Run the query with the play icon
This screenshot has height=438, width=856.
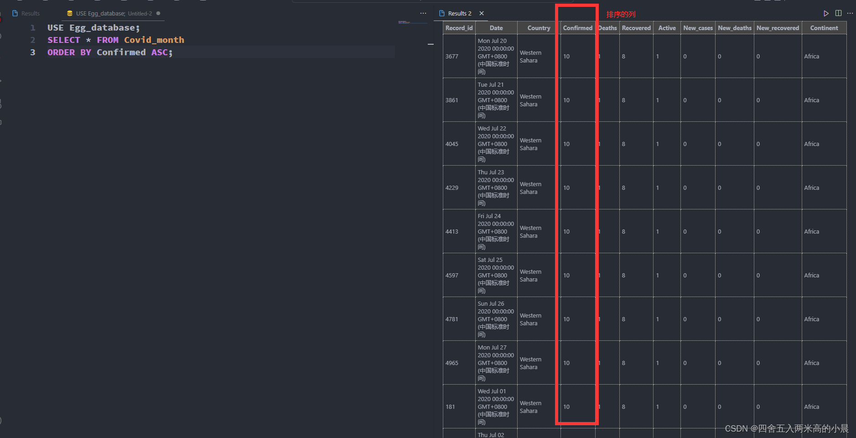[x=826, y=13]
